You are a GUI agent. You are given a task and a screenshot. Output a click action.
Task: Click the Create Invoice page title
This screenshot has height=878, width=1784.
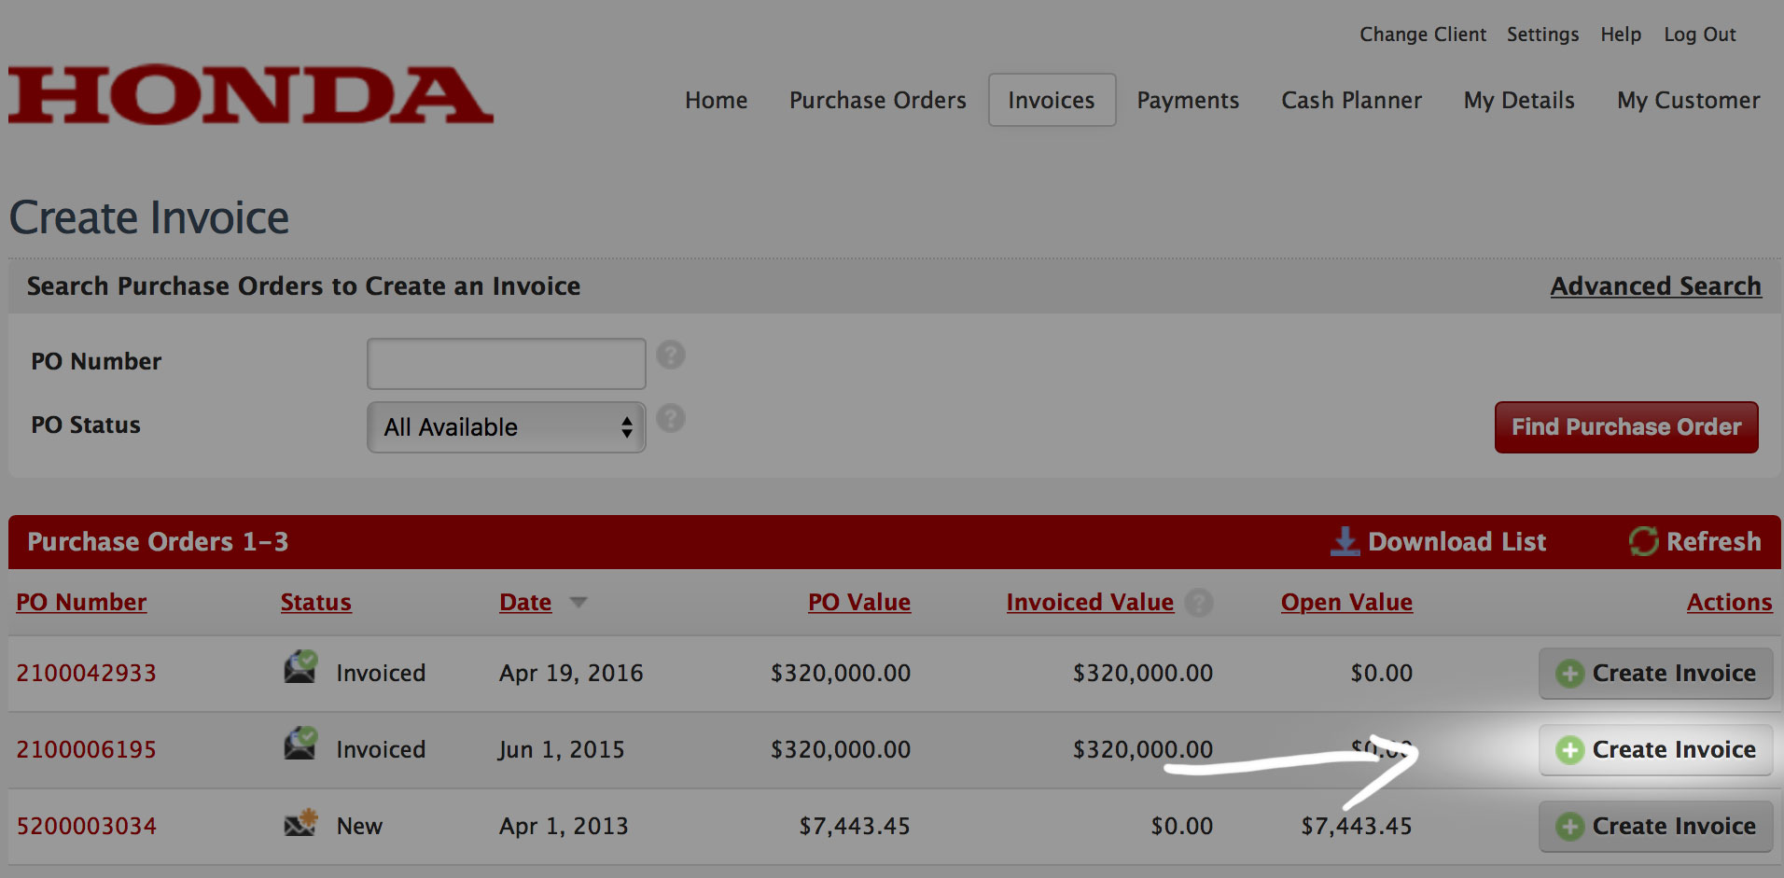tap(149, 217)
